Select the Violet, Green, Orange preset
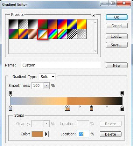Viewport: 133px width, 146px height. tap(13, 34)
